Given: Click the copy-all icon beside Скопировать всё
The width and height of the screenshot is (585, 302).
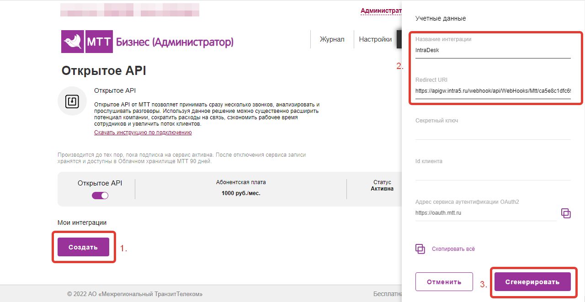Looking at the screenshot, I should 420,249.
